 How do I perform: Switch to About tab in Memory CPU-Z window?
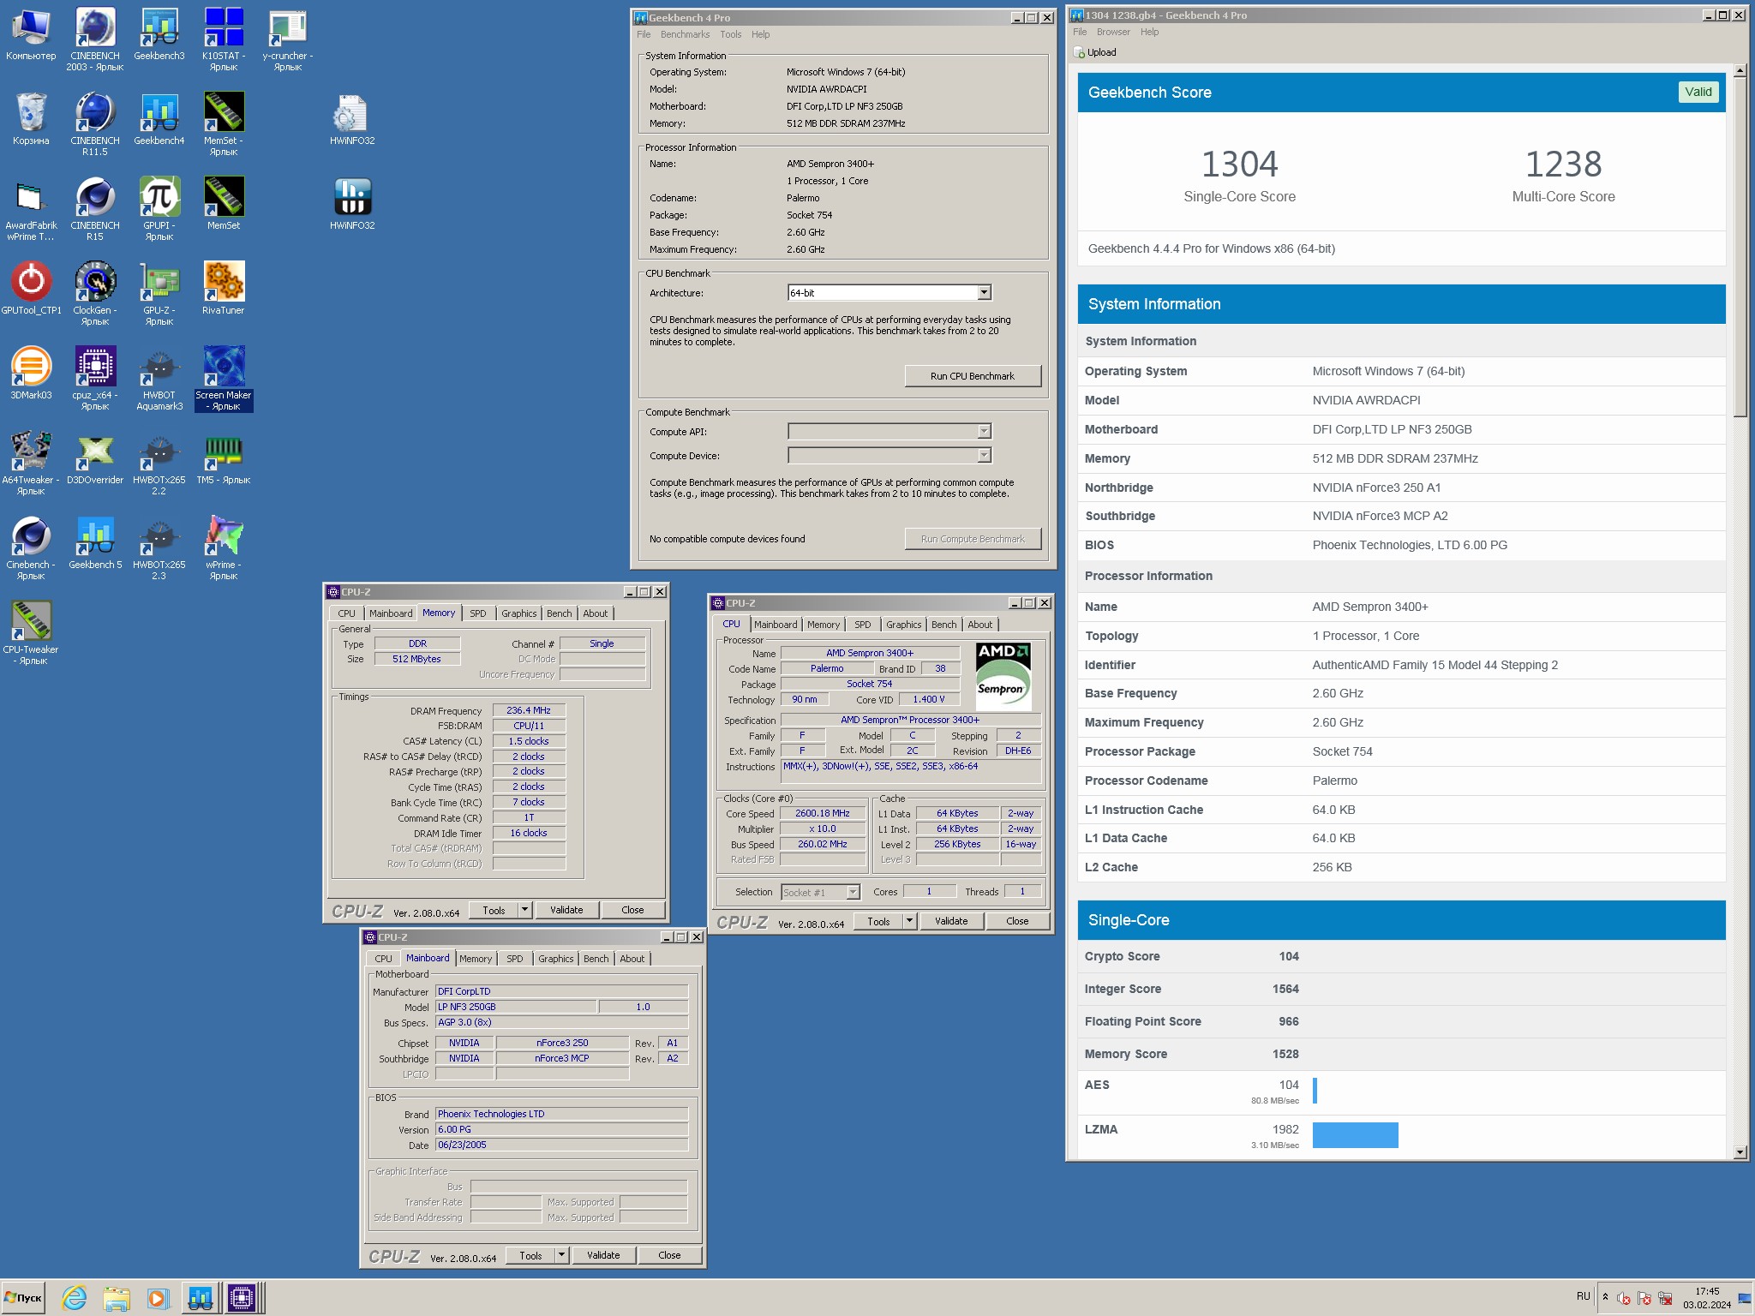596,613
